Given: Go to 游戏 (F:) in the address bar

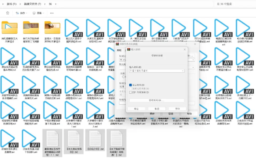Looking at the screenshot, I should point(11,4).
